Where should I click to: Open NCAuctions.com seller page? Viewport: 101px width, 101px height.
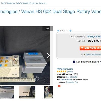[65, 69]
